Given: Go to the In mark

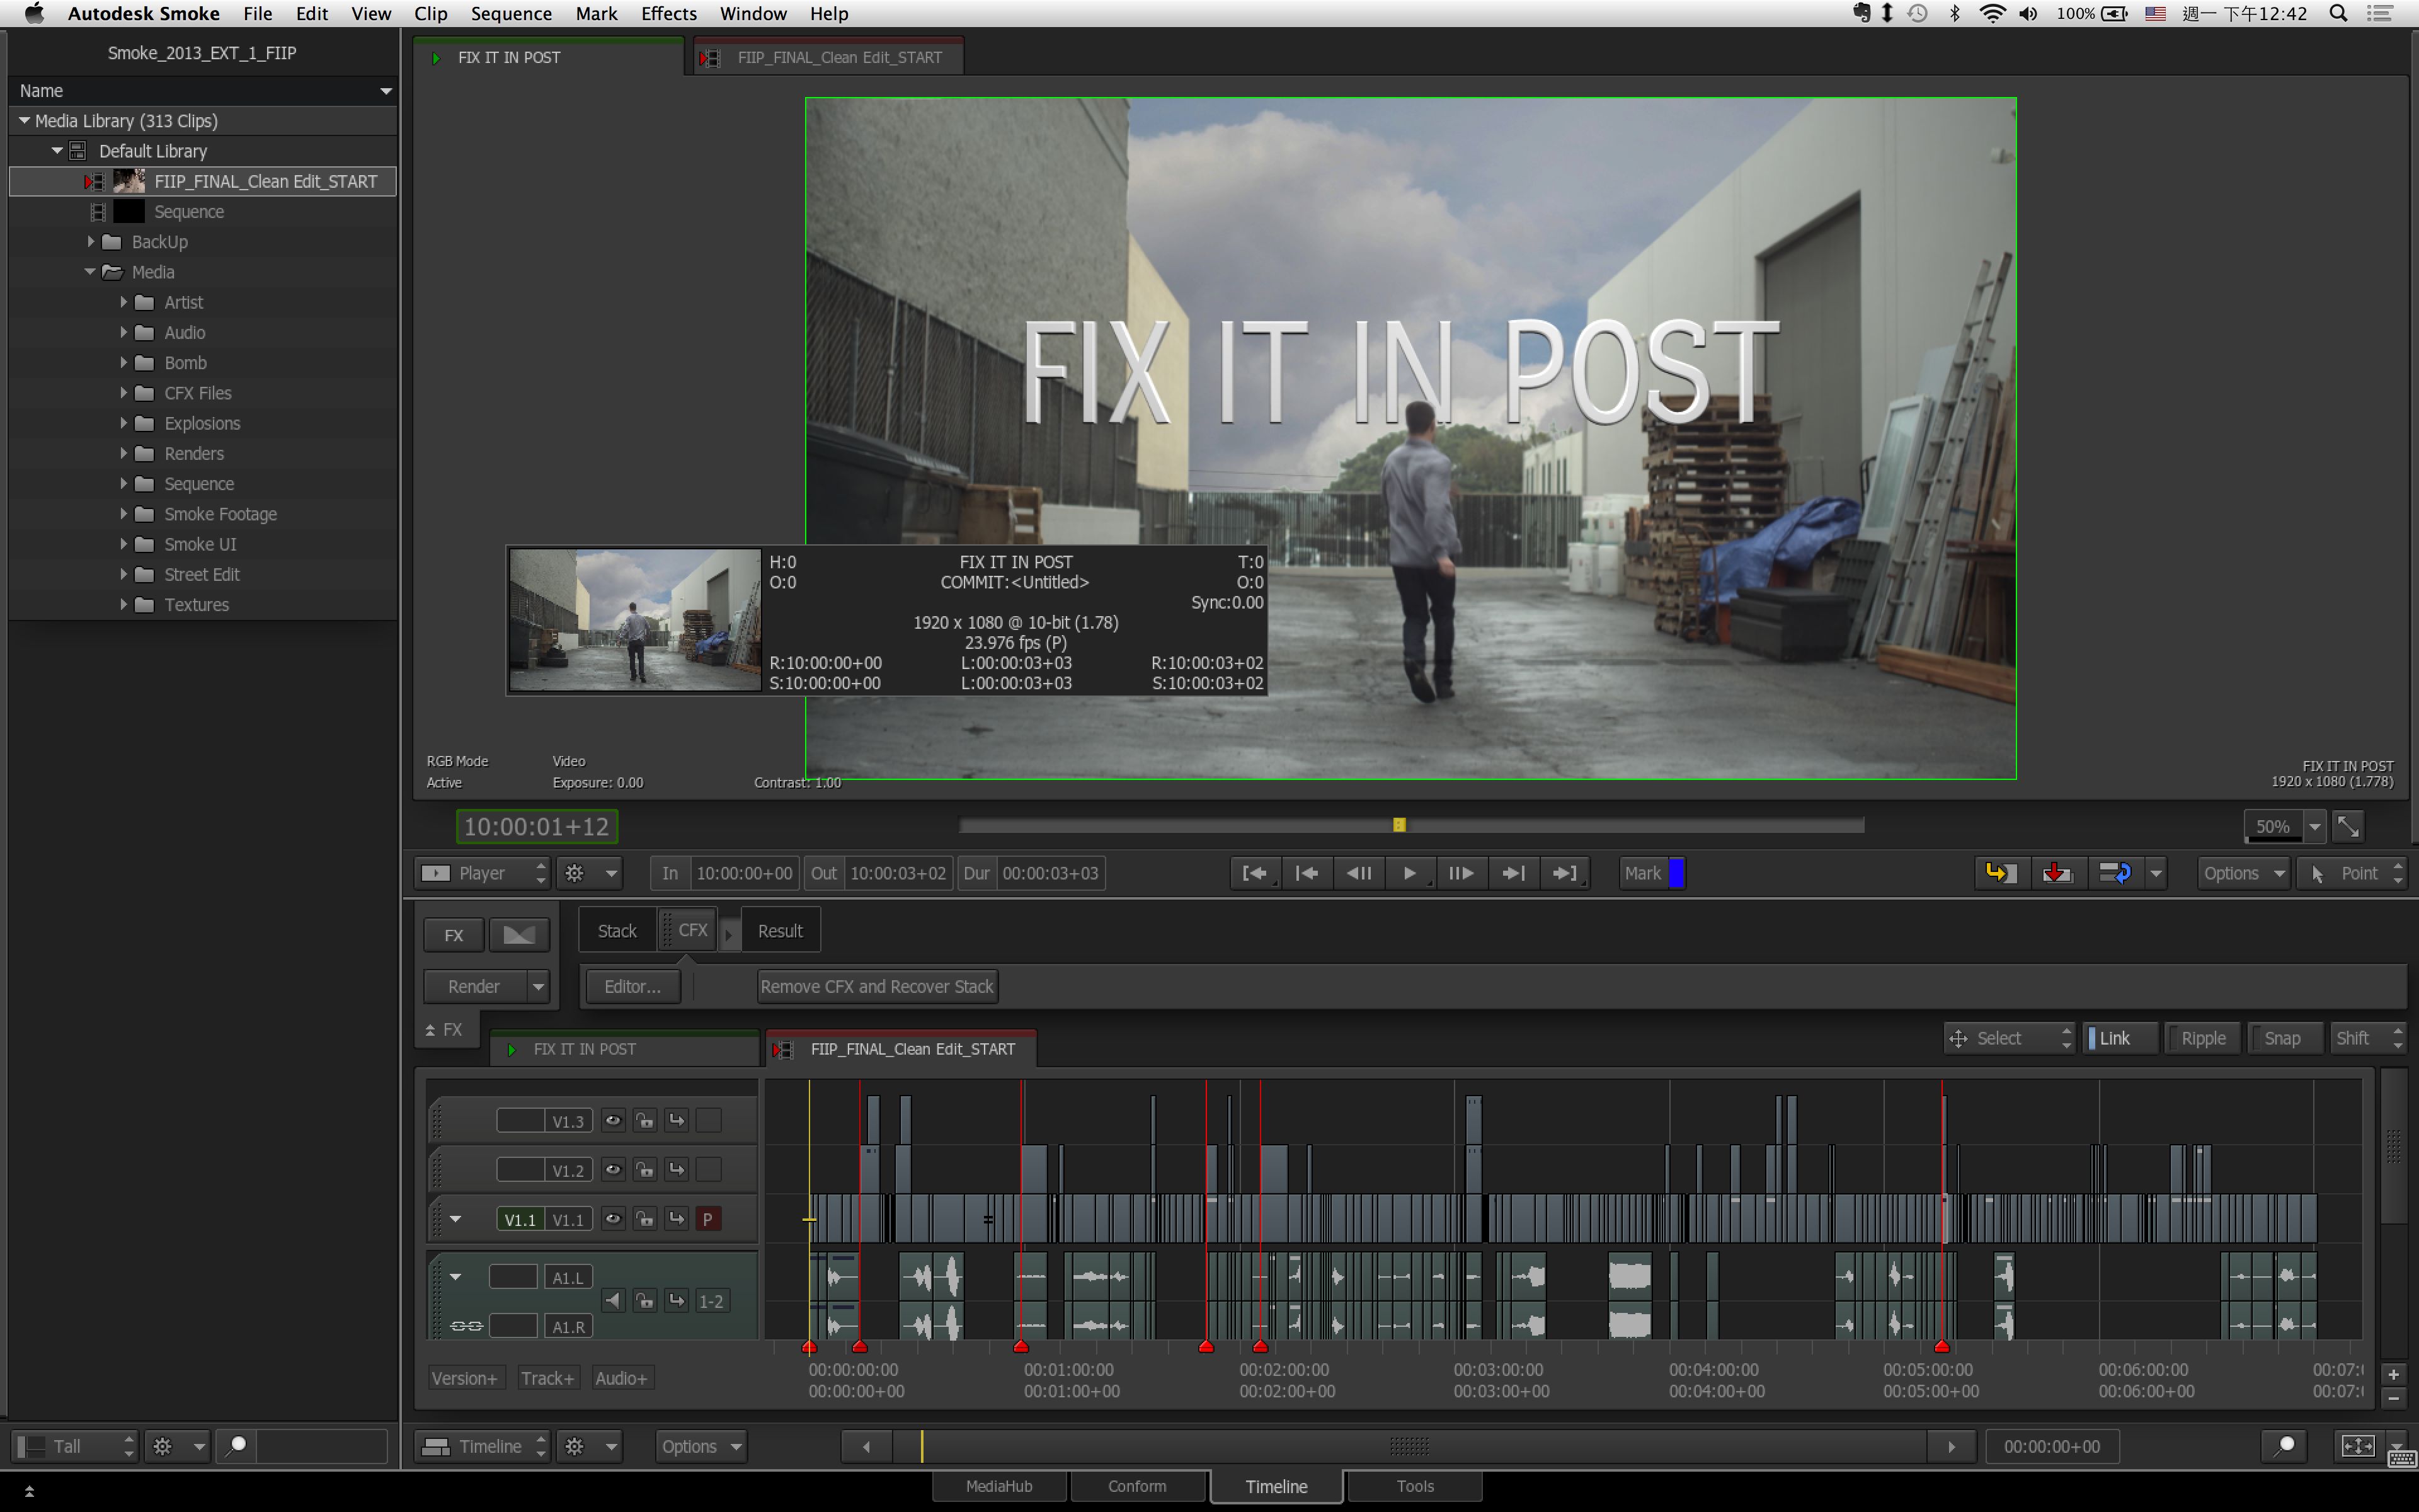Looking at the screenshot, I should pyautogui.click(x=1254, y=873).
